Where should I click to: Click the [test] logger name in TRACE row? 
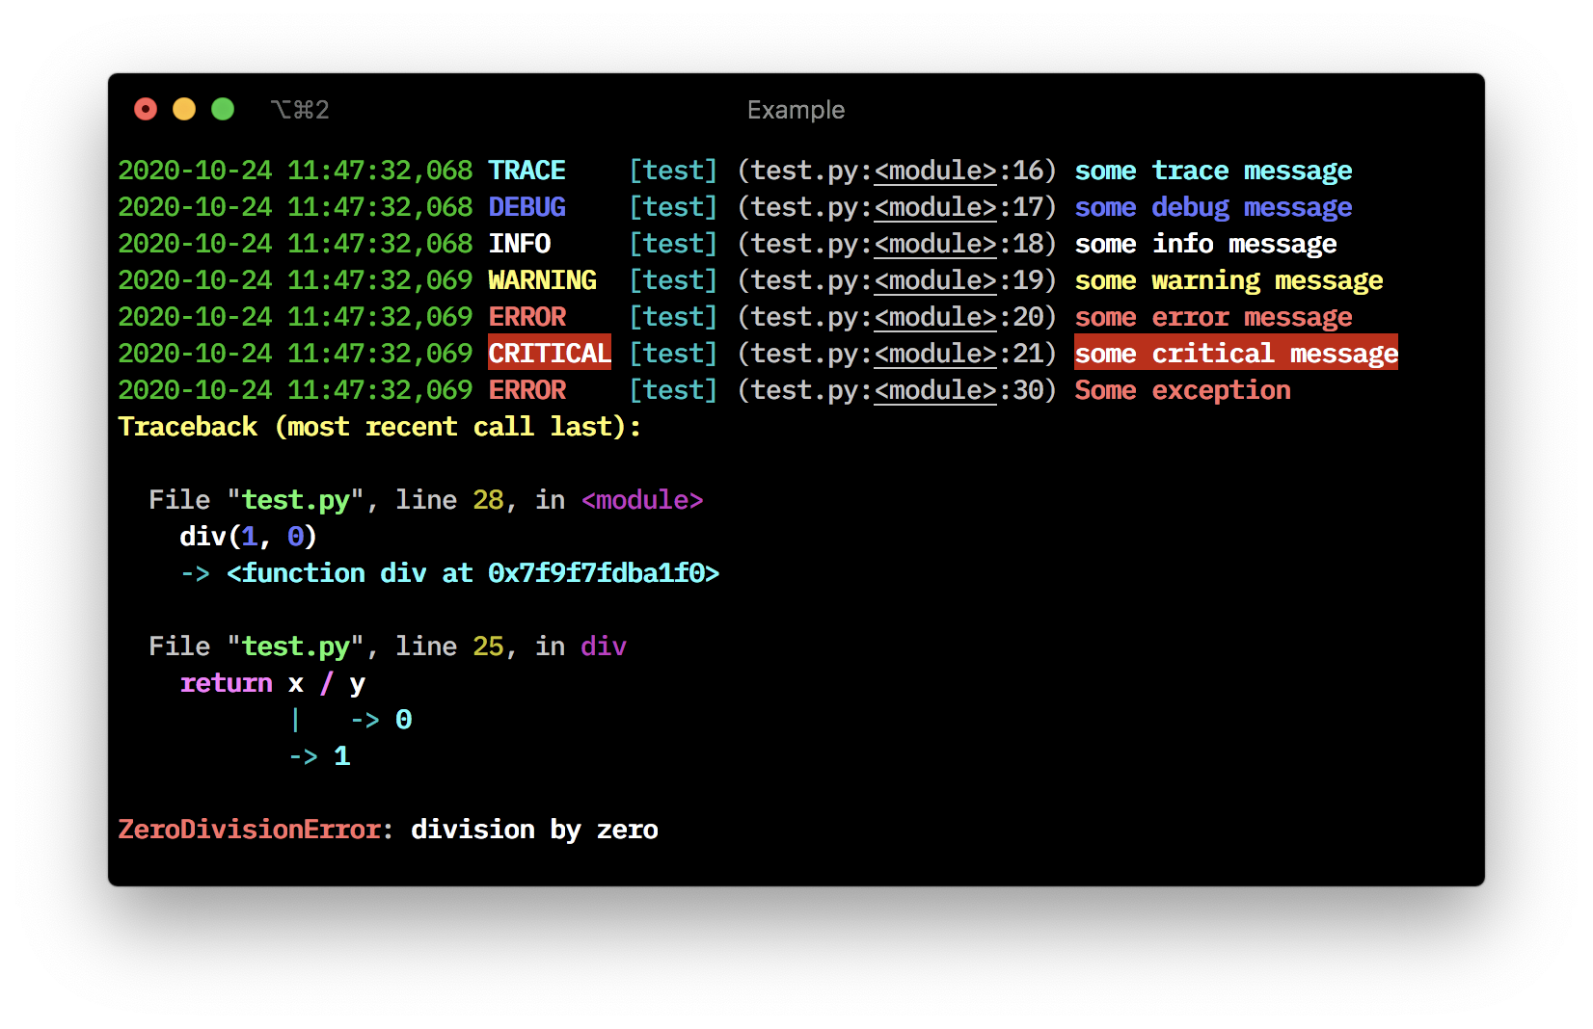(673, 171)
